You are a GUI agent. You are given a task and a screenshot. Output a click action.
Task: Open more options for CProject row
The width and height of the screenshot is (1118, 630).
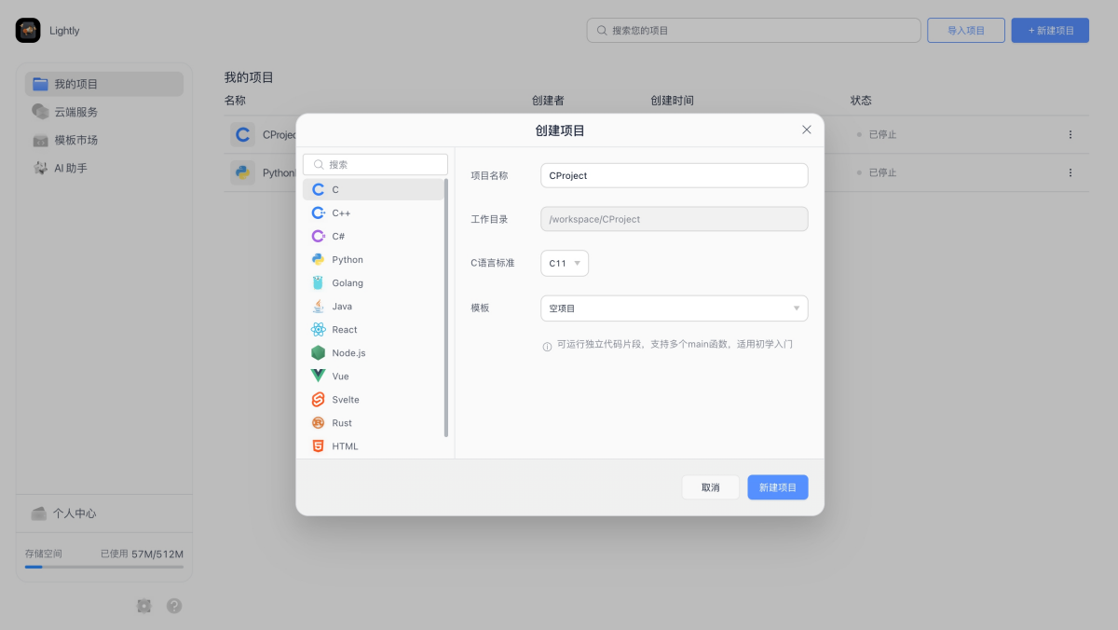click(x=1070, y=134)
